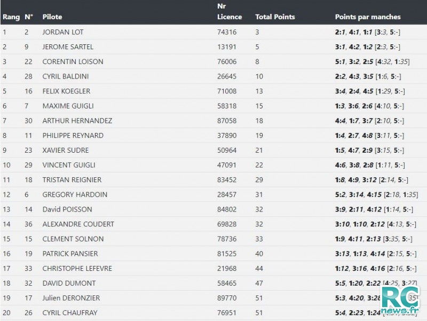Click licence number 26645
The height and width of the screenshot is (321, 427).
[227, 76]
